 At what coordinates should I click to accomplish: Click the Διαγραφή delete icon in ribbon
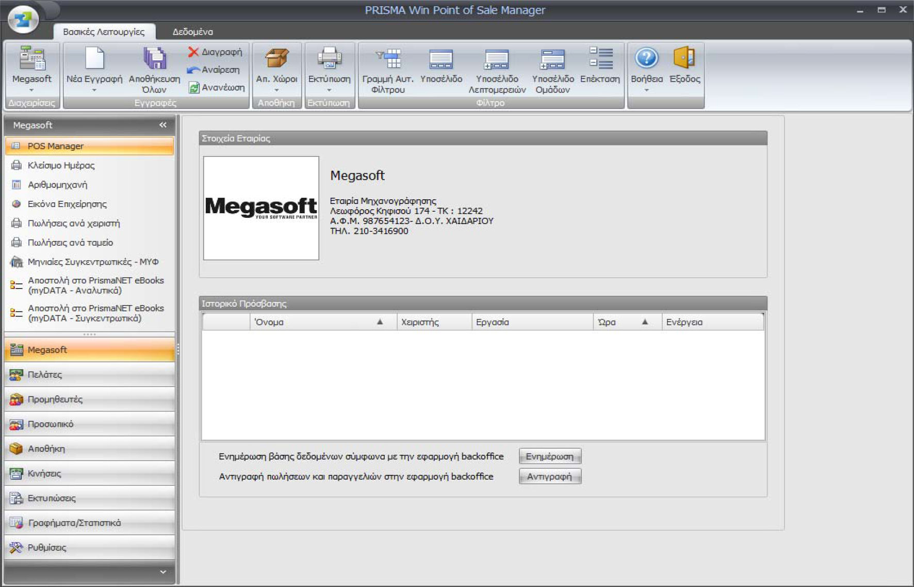tap(194, 52)
